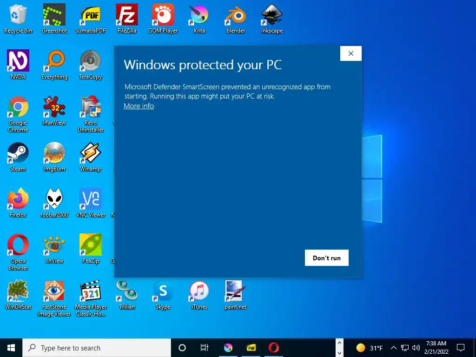The height and width of the screenshot is (357, 476).
Task: Click the WinDirStat desktop icon
Action: pos(18,295)
